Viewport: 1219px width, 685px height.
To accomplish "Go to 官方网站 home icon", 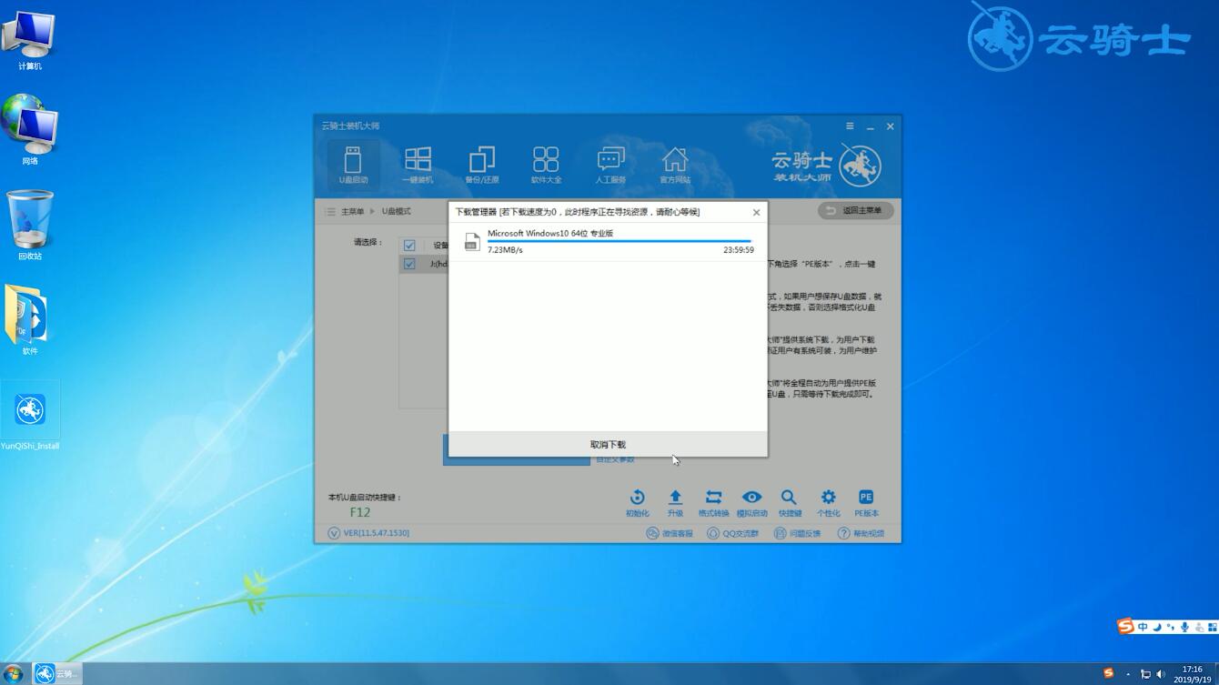I will point(675,165).
